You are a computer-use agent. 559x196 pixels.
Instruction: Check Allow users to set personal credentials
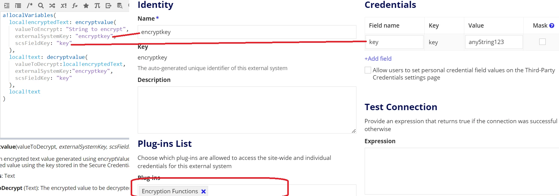[368, 70]
